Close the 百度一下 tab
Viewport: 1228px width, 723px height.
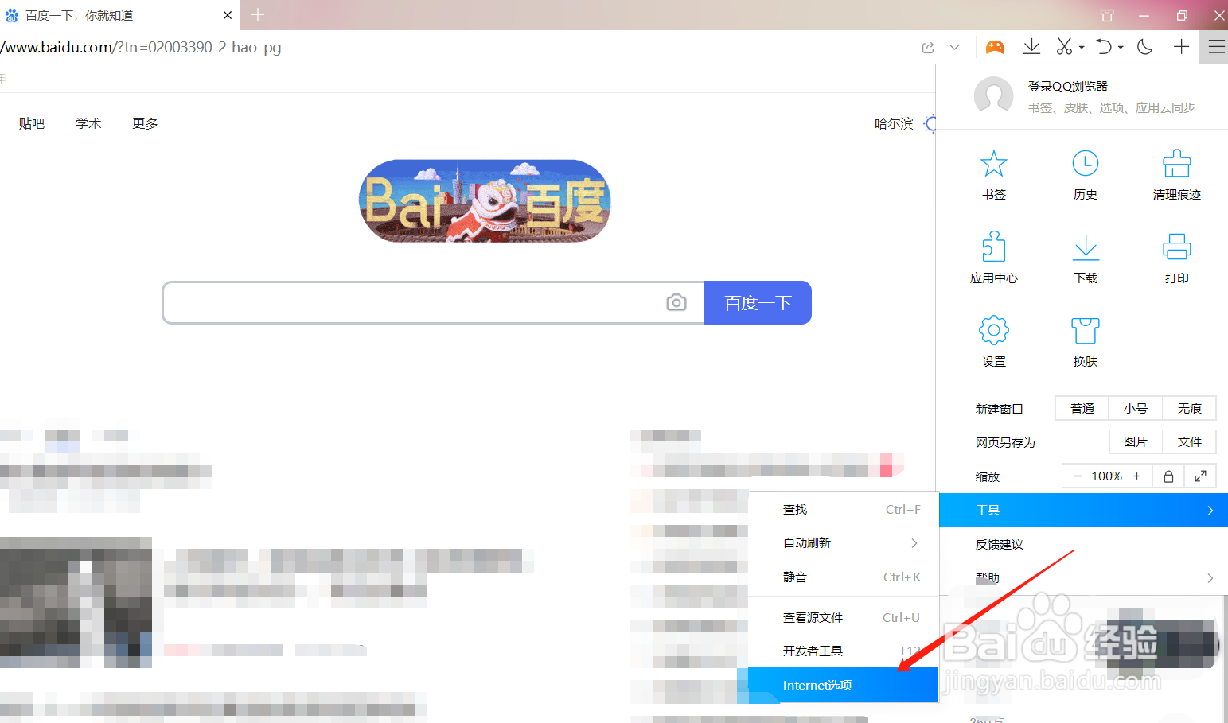click(x=228, y=15)
